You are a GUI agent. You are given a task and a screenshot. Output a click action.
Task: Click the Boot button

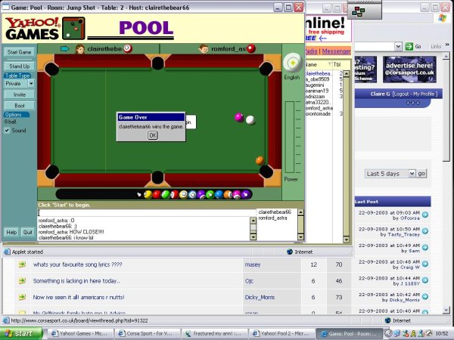20,106
